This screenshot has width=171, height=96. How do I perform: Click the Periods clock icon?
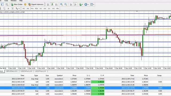86,5
